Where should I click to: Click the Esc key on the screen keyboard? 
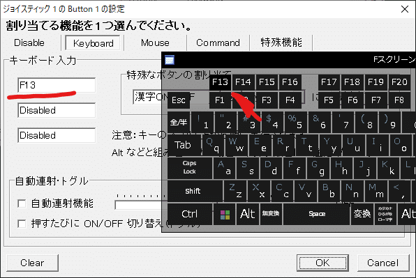[x=179, y=100]
